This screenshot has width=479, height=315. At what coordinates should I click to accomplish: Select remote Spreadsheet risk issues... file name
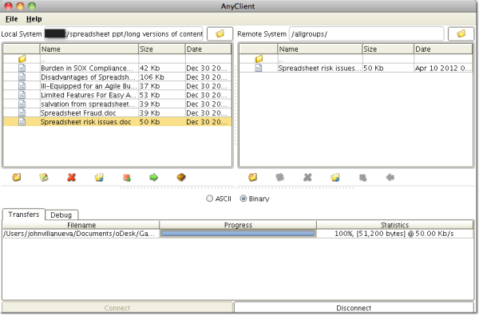click(x=319, y=68)
